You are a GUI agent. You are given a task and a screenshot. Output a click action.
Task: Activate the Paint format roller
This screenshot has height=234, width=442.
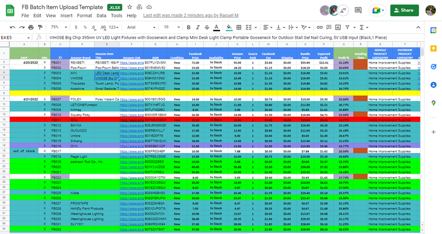click(x=40, y=27)
